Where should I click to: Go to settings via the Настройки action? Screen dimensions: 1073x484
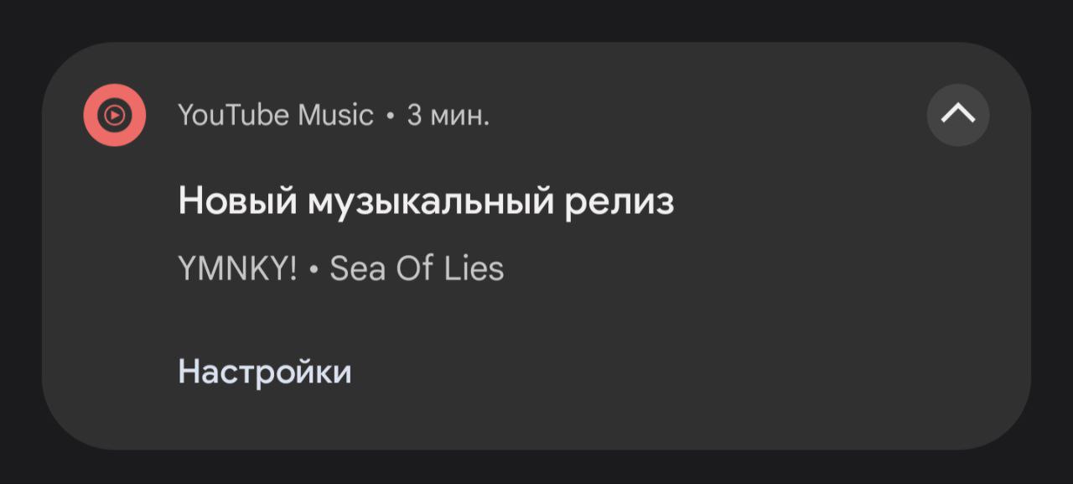coord(265,372)
